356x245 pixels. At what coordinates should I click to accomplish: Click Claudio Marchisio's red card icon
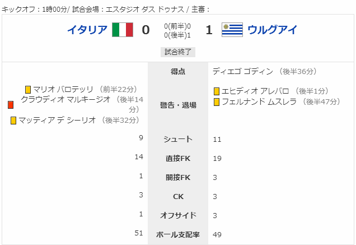(11, 105)
